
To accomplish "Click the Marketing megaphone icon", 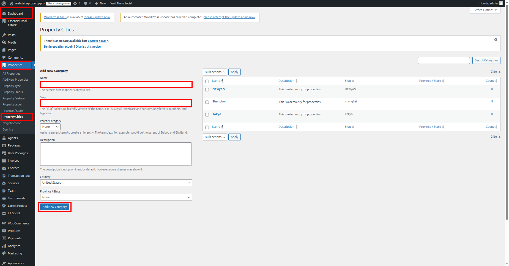I will (4, 253).
